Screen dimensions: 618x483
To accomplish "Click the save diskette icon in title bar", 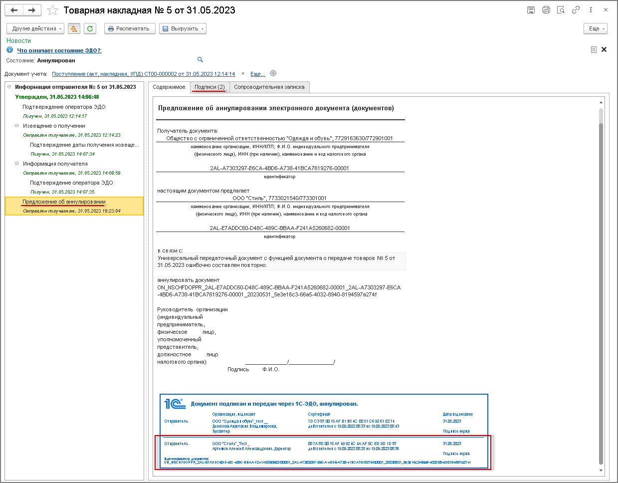I will [x=531, y=10].
